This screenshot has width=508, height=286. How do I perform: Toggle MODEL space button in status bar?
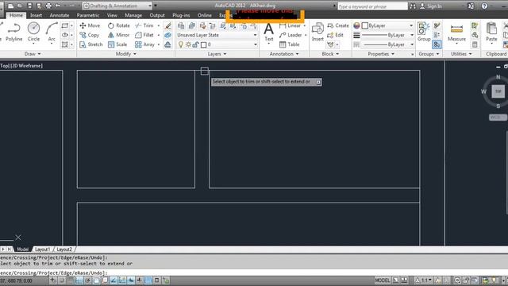383,280
